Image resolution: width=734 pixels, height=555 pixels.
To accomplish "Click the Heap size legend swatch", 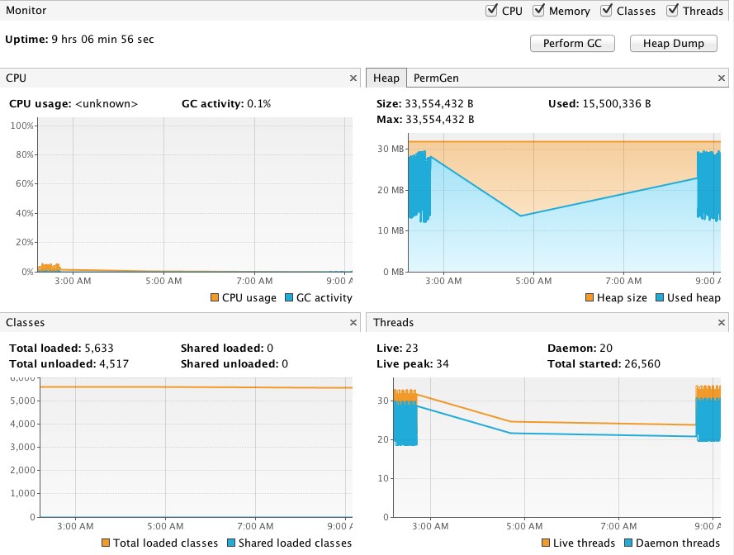I will pyautogui.click(x=590, y=298).
